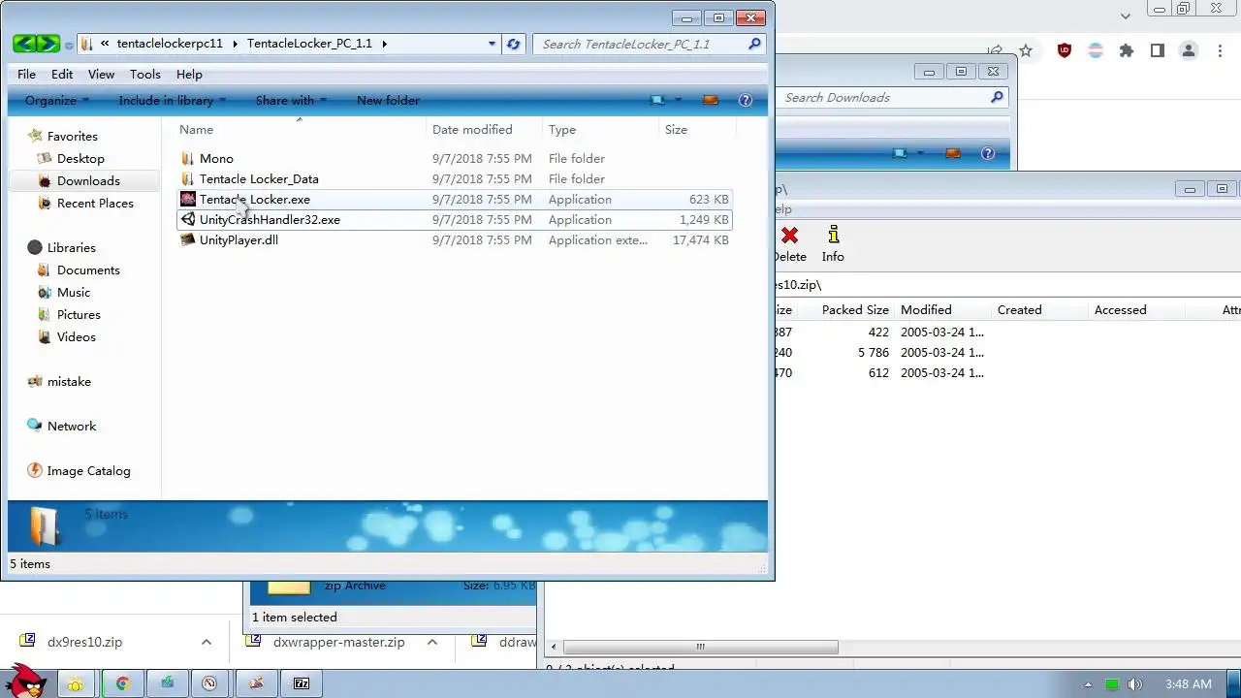Open the Tools menu
The image size is (1241, 698).
tap(145, 74)
